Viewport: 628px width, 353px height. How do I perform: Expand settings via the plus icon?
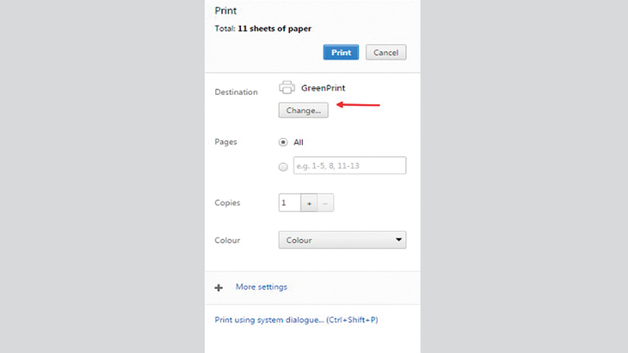tap(219, 288)
